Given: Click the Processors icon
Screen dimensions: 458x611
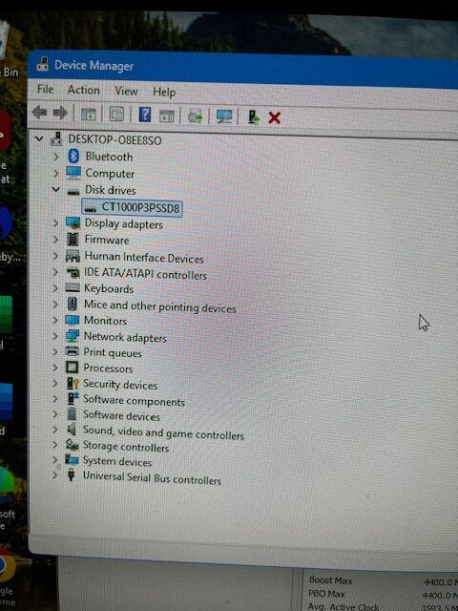Looking at the screenshot, I should pos(73,368).
